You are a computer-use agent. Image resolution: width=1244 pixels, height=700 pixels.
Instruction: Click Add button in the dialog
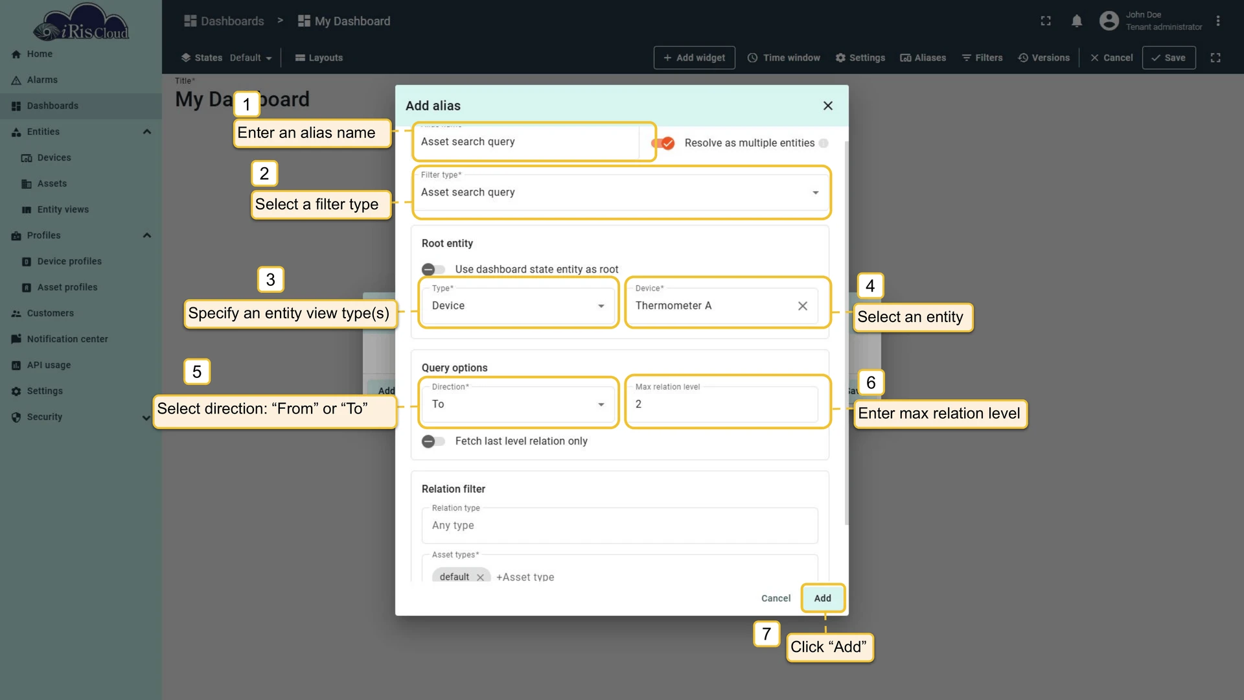823,598
